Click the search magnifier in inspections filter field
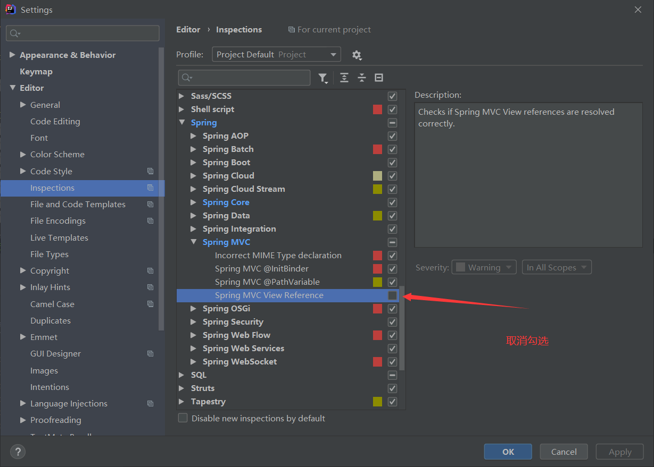The width and height of the screenshot is (654, 467). [x=187, y=78]
